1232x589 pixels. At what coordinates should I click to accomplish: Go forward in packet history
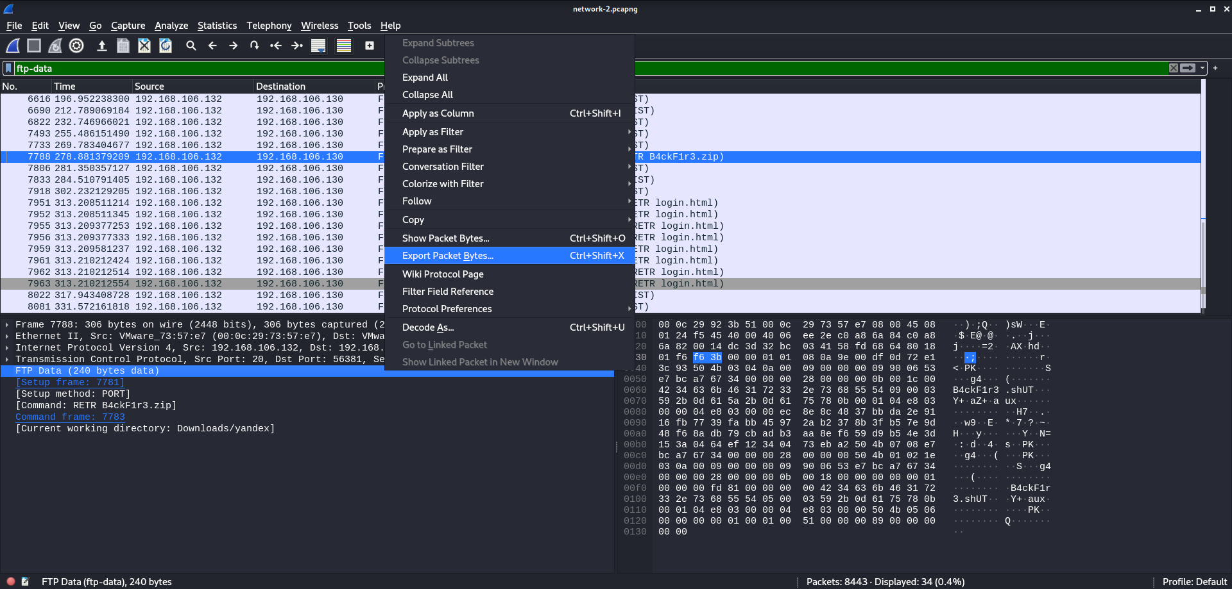click(x=234, y=46)
